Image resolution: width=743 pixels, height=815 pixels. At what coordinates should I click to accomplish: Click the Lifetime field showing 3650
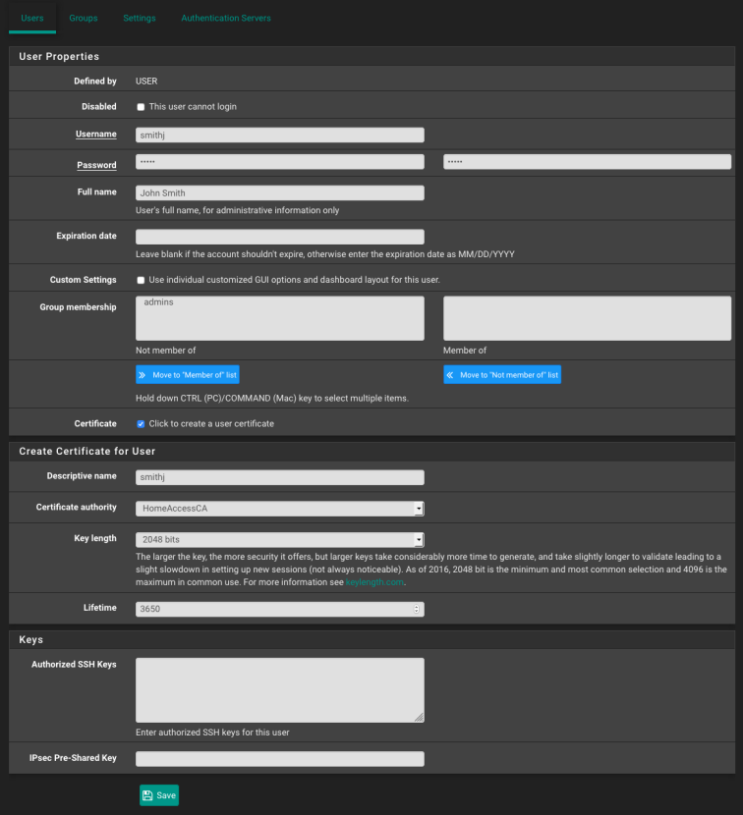pos(280,609)
